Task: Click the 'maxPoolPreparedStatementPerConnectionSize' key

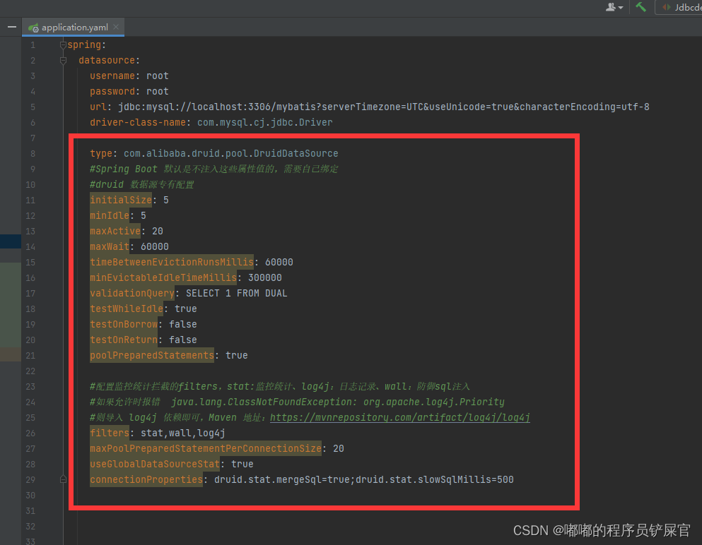Action: click(206, 448)
